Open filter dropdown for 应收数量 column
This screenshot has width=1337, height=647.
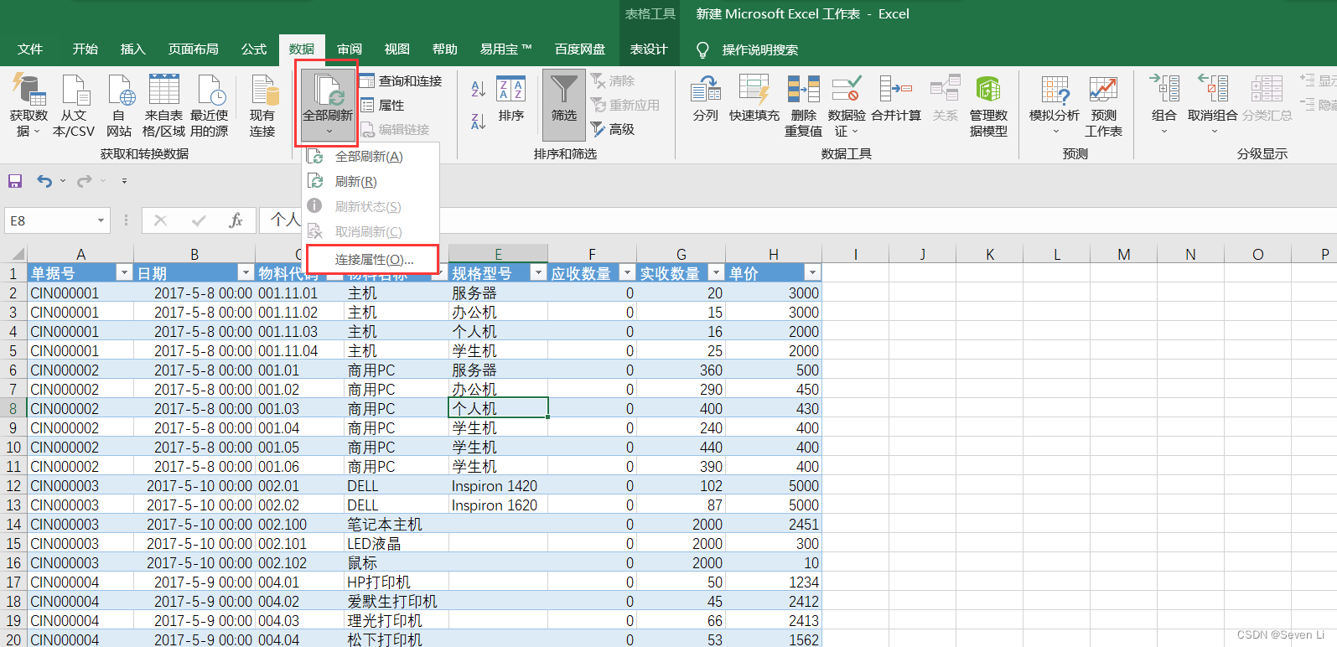click(626, 272)
